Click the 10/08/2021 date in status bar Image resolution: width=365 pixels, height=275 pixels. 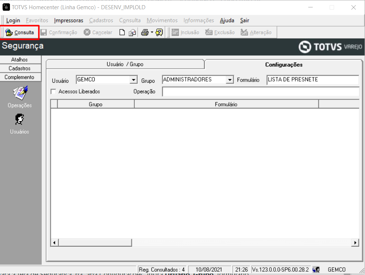coord(209,269)
